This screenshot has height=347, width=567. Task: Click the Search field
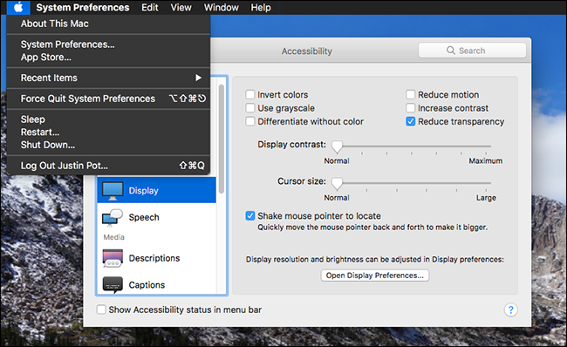472,51
